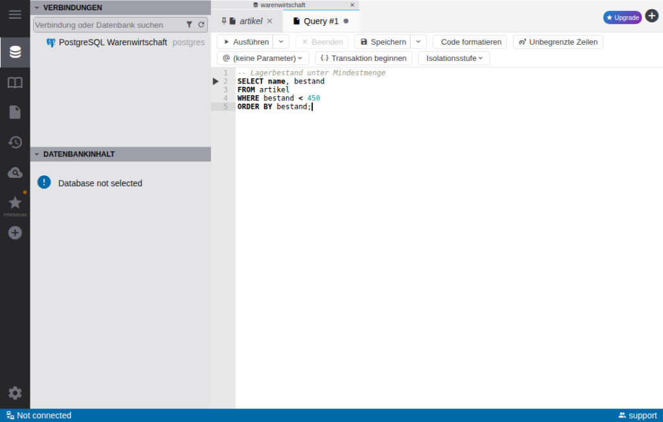663x422 pixels.
Task: Open the Premium star sidebar icon
Action: pos(16,205)
